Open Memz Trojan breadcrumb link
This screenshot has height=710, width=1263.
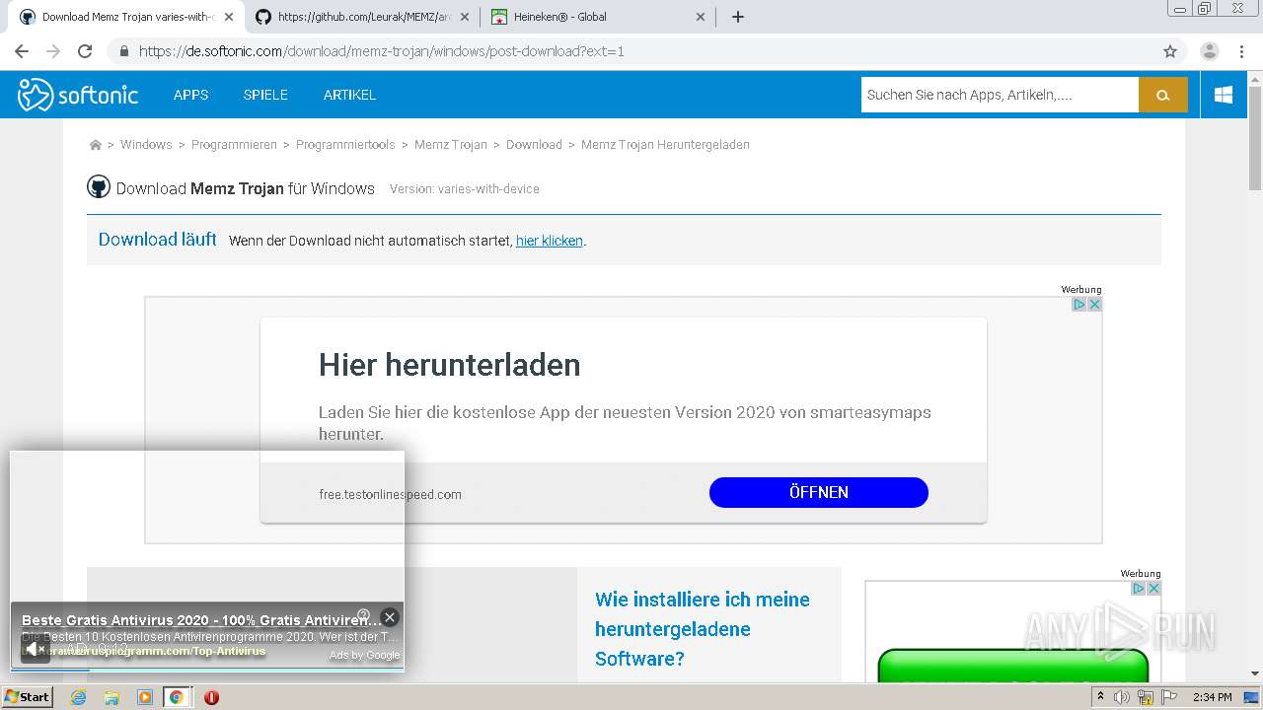pos(451,145)
